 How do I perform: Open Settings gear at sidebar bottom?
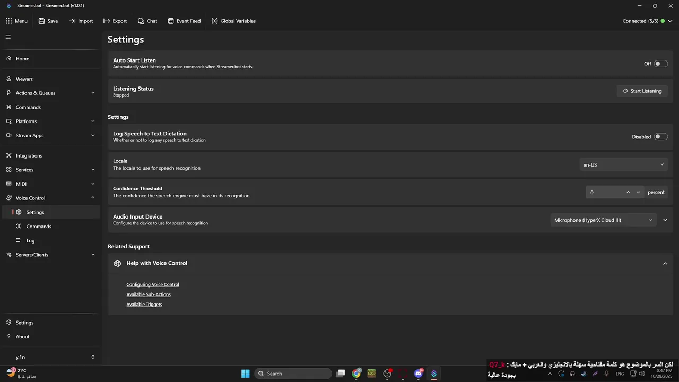click(50, 323)
